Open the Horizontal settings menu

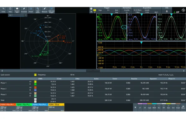pyautogui.click(x=126, y=8)
